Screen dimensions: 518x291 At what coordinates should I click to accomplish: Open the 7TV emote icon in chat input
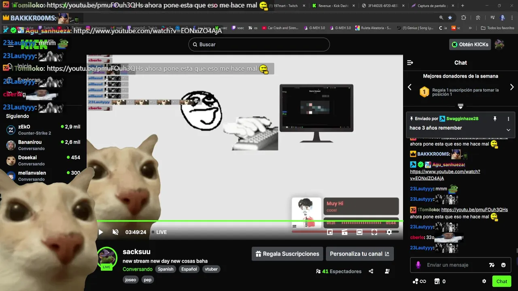(492, 265)
